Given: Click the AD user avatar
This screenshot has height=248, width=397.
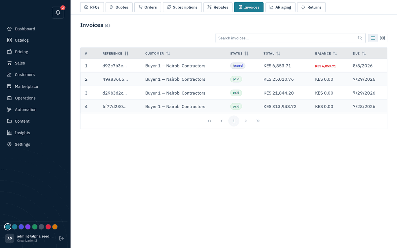Looking at the screenshot, I should (10, 238).
